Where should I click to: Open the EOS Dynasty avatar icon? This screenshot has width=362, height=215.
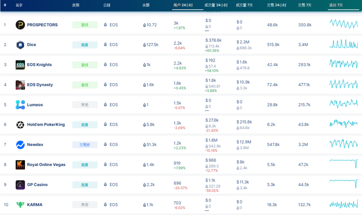20,85
